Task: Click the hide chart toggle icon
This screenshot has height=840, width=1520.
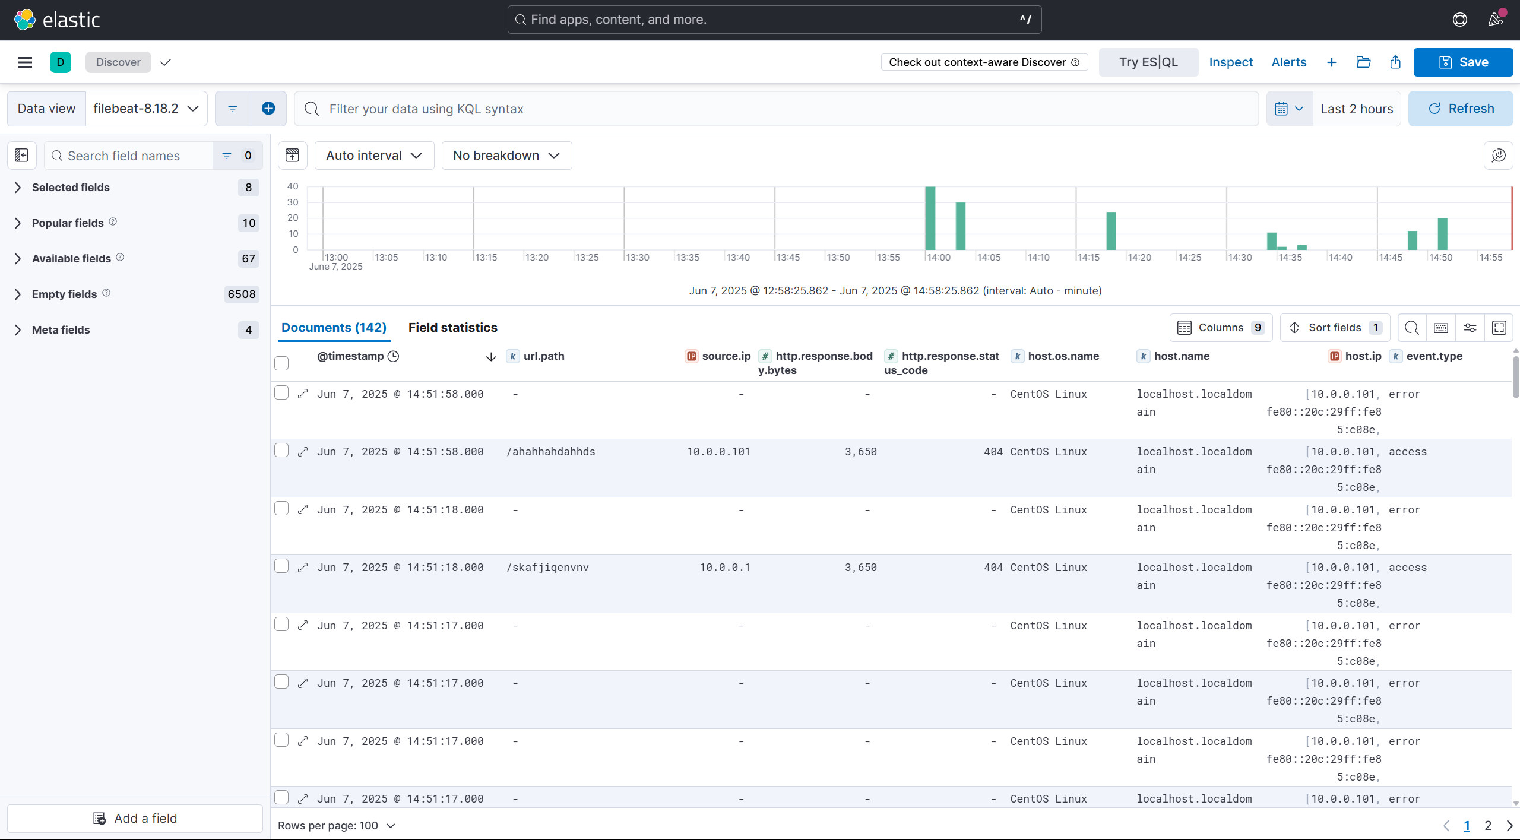Action: [x=293, y=156]
